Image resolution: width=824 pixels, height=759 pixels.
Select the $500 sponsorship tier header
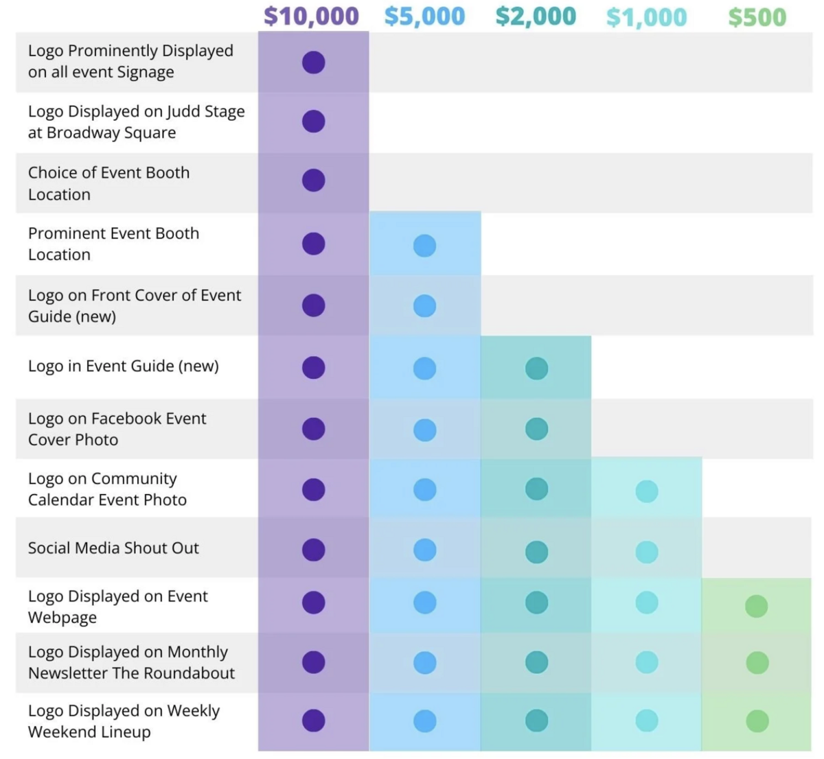[757, 17]
